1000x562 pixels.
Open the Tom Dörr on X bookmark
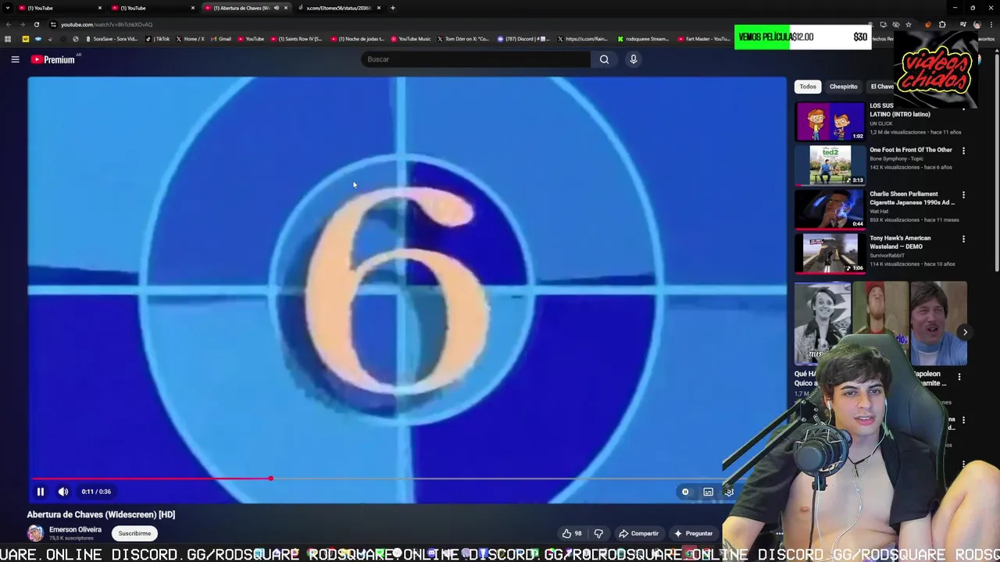point(463,39)
